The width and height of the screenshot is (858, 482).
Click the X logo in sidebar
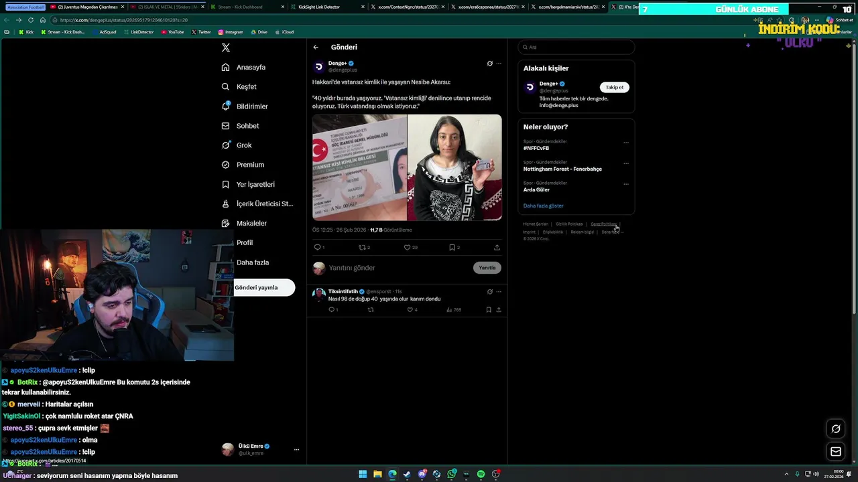click(x=226, y=48)
